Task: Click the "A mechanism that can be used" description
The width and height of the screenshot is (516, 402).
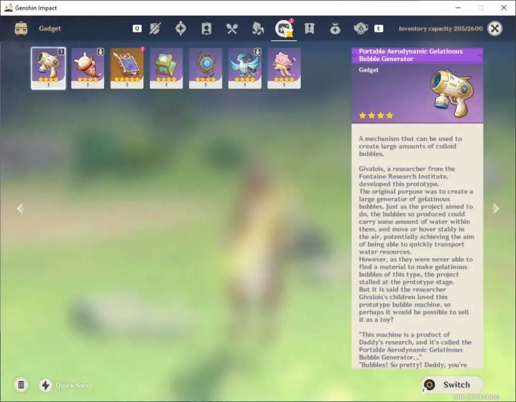Action: click(x=410, y=146)
